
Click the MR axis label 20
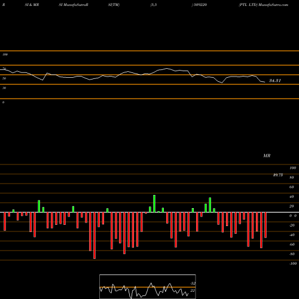click(292, 206)
